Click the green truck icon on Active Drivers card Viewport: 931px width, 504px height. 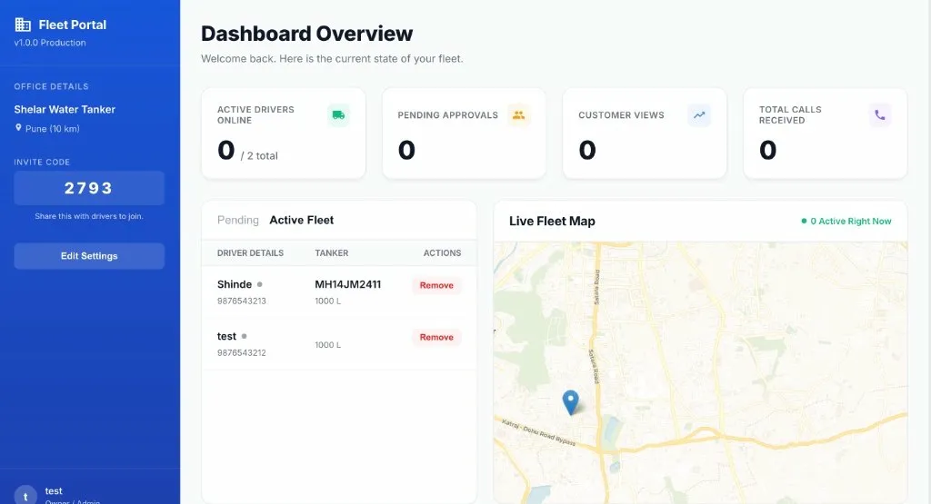point(338,115)
